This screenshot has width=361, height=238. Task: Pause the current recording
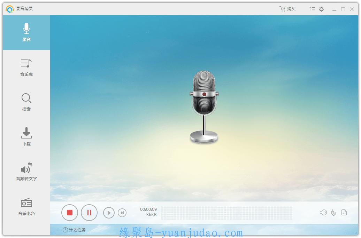[89, 213]
